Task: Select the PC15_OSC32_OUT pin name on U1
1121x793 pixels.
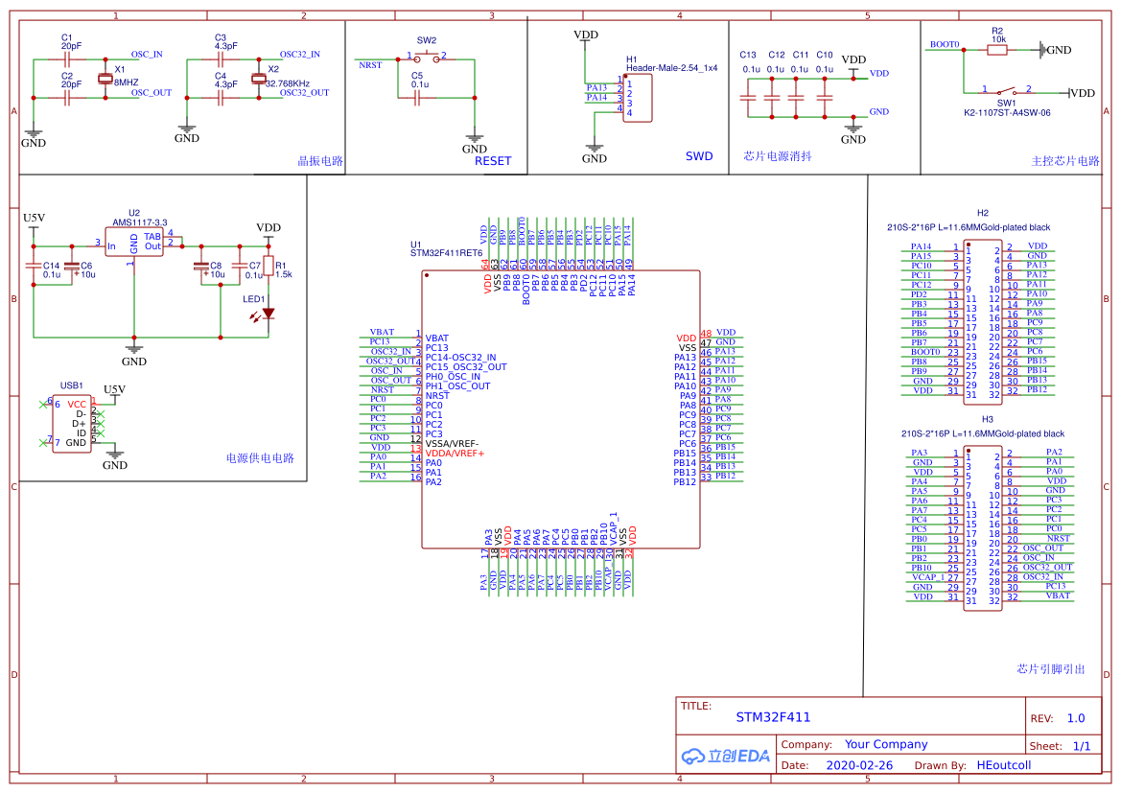Action: coord(466,367)
